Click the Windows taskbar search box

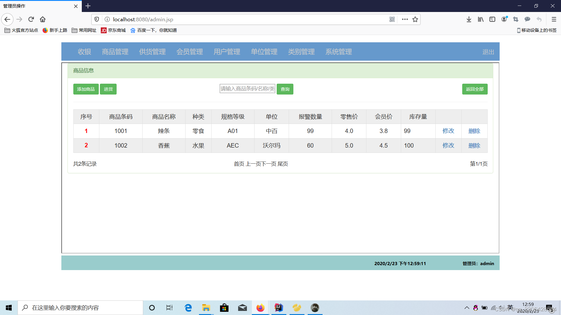(80, 308)
